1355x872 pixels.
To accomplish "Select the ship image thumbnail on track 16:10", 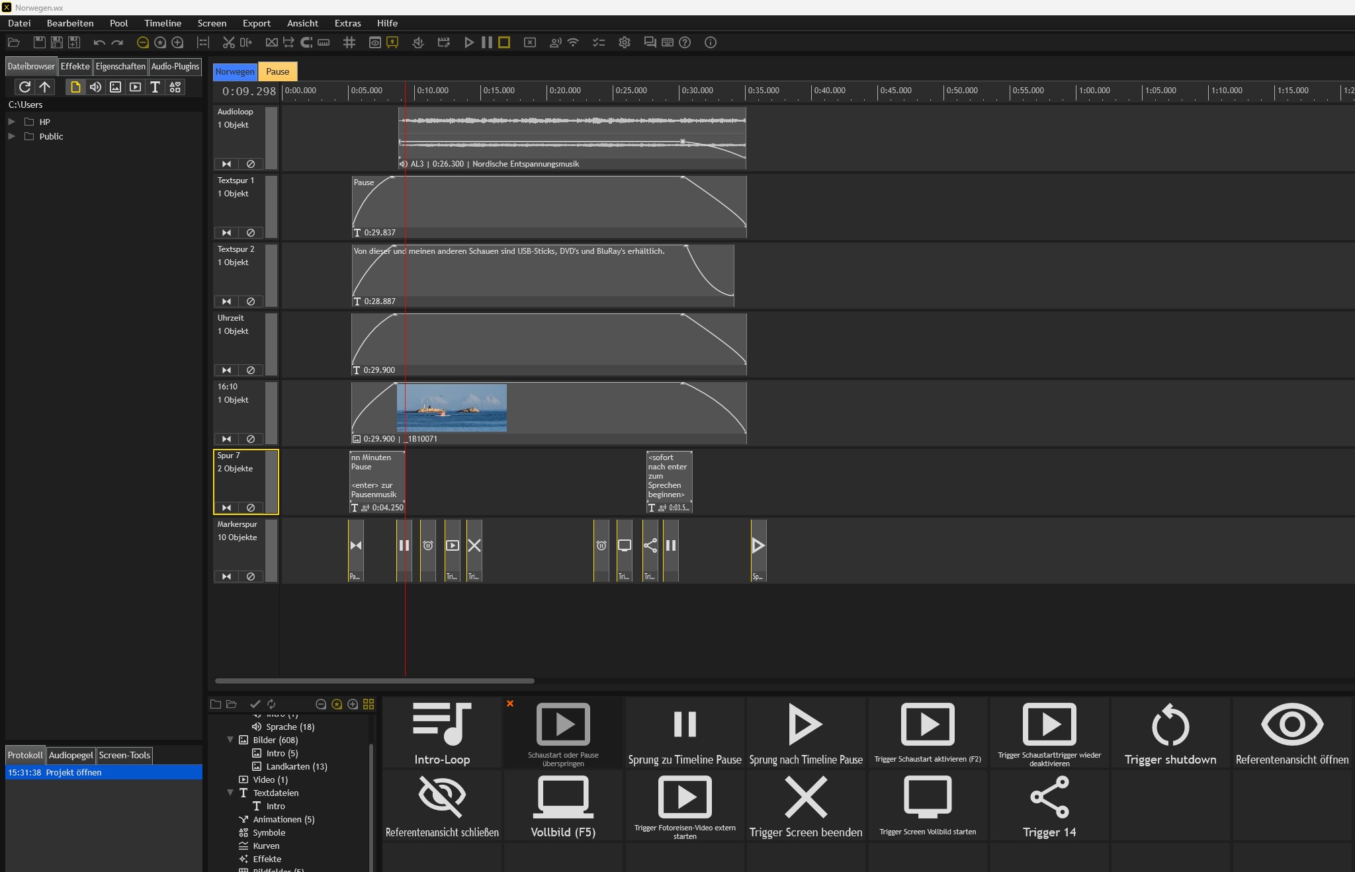I will pyautogui.click(x=452, y=408).
